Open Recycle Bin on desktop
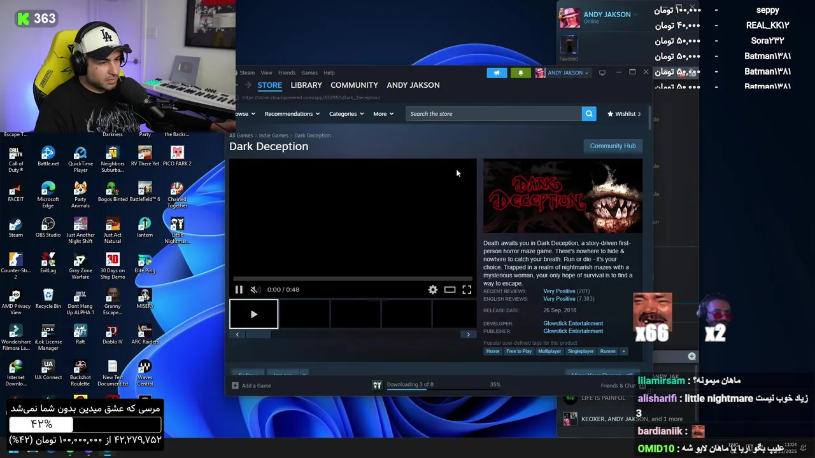The width and height of the screenshot is (815, 458). 48,299
